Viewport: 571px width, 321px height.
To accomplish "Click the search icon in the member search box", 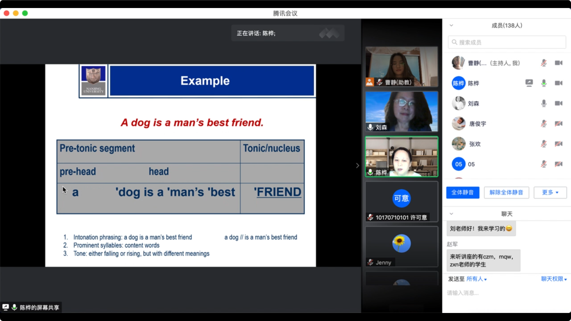I will [x=454, y=42].
